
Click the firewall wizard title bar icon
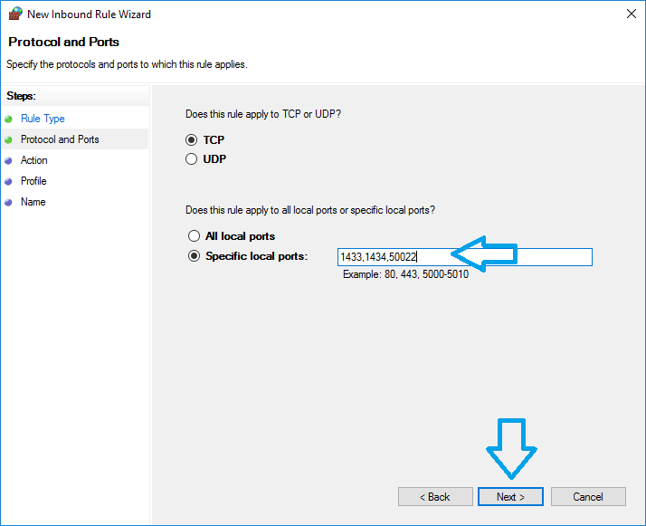coord(14,14)
